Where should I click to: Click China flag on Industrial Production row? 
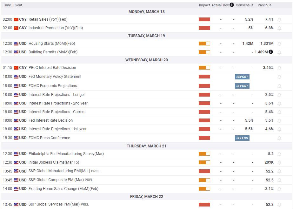16,28
